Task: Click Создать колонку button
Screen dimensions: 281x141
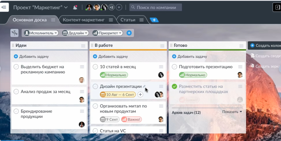Action: click(x=264, y=46)
